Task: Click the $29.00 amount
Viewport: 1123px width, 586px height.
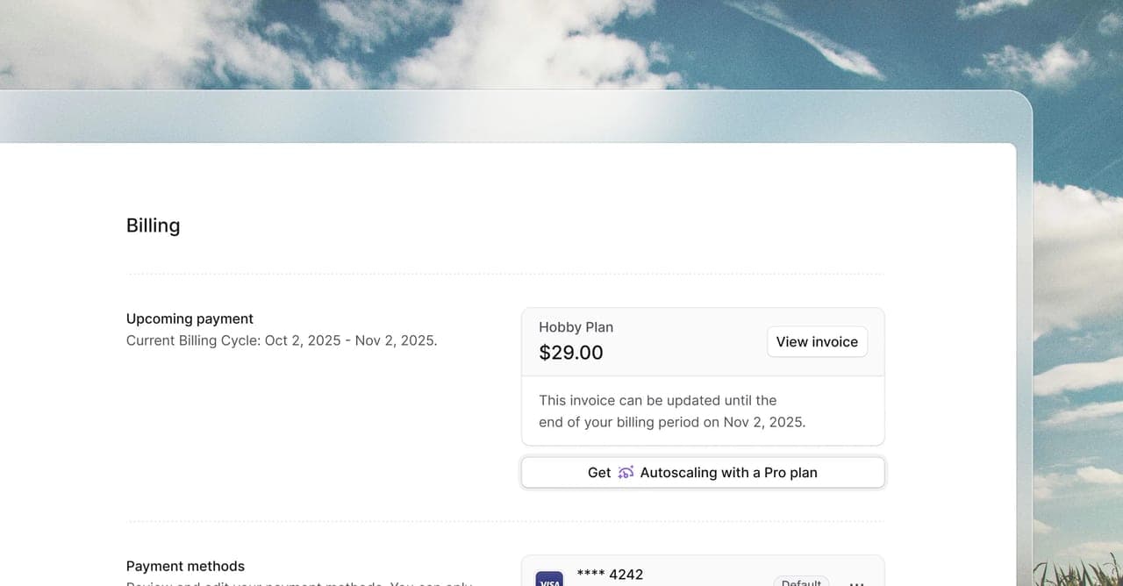Action: click(x=571, y=353)
